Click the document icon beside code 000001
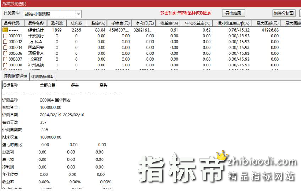The width and height of the screenshot is (301, 192). pos(5,36)
